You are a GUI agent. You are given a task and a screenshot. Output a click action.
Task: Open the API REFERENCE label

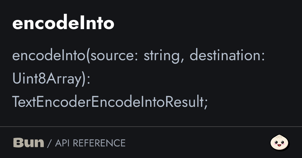pos(90,143)
